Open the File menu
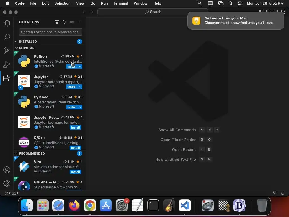289x217 pixels. 33,3
